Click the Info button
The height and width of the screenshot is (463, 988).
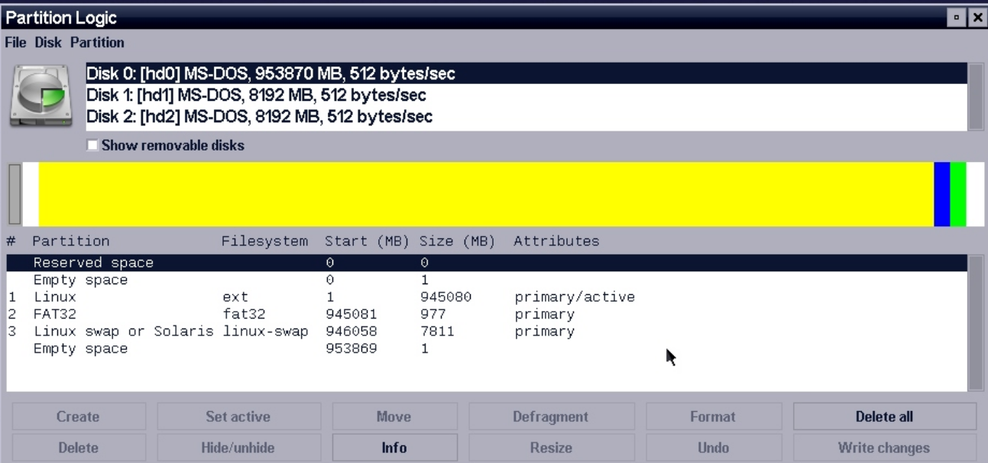[x=394, y=448]
